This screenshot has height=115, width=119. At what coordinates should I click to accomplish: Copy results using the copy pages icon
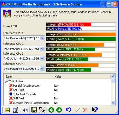[25, 110]
